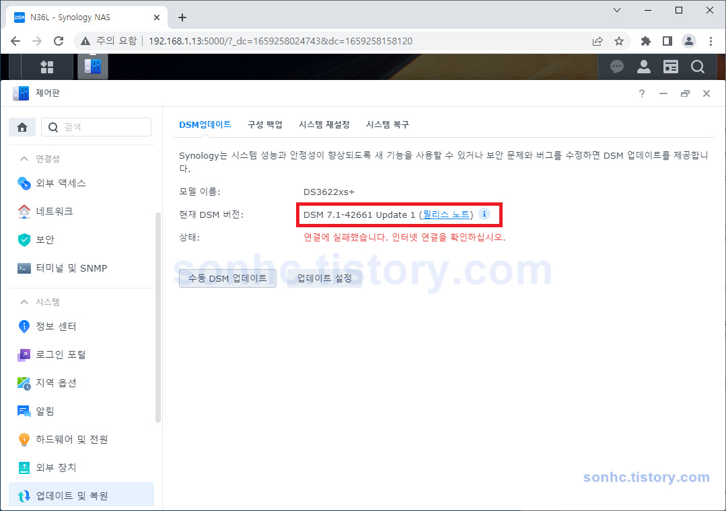Open DSM notifications chat bubble icon
The width and height of the screenshot is (726, 511).
[x=617, y=67]
